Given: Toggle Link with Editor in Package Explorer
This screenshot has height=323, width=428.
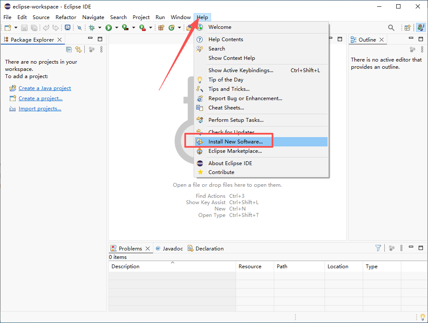Looking at the screenshot, I should (78, 50).
